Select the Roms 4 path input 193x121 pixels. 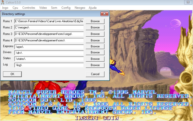pos(49,40)
